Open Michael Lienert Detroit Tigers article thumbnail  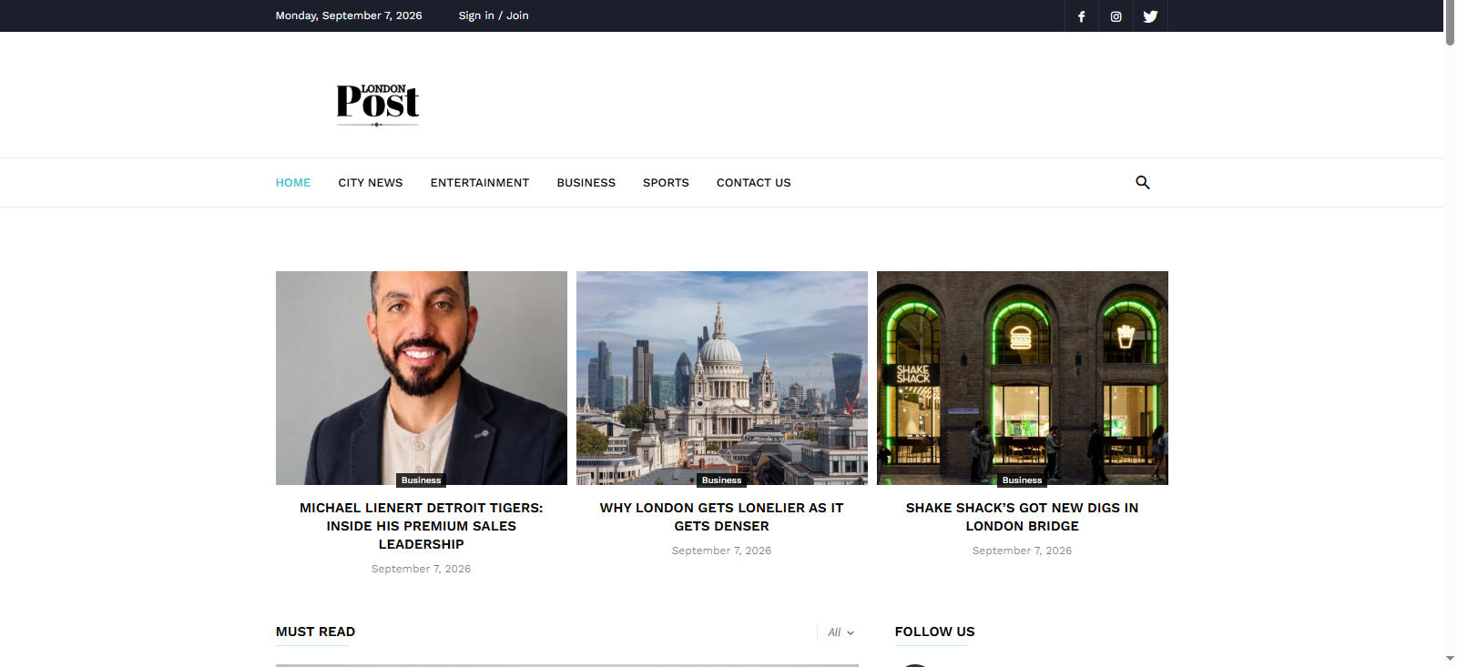422,378
